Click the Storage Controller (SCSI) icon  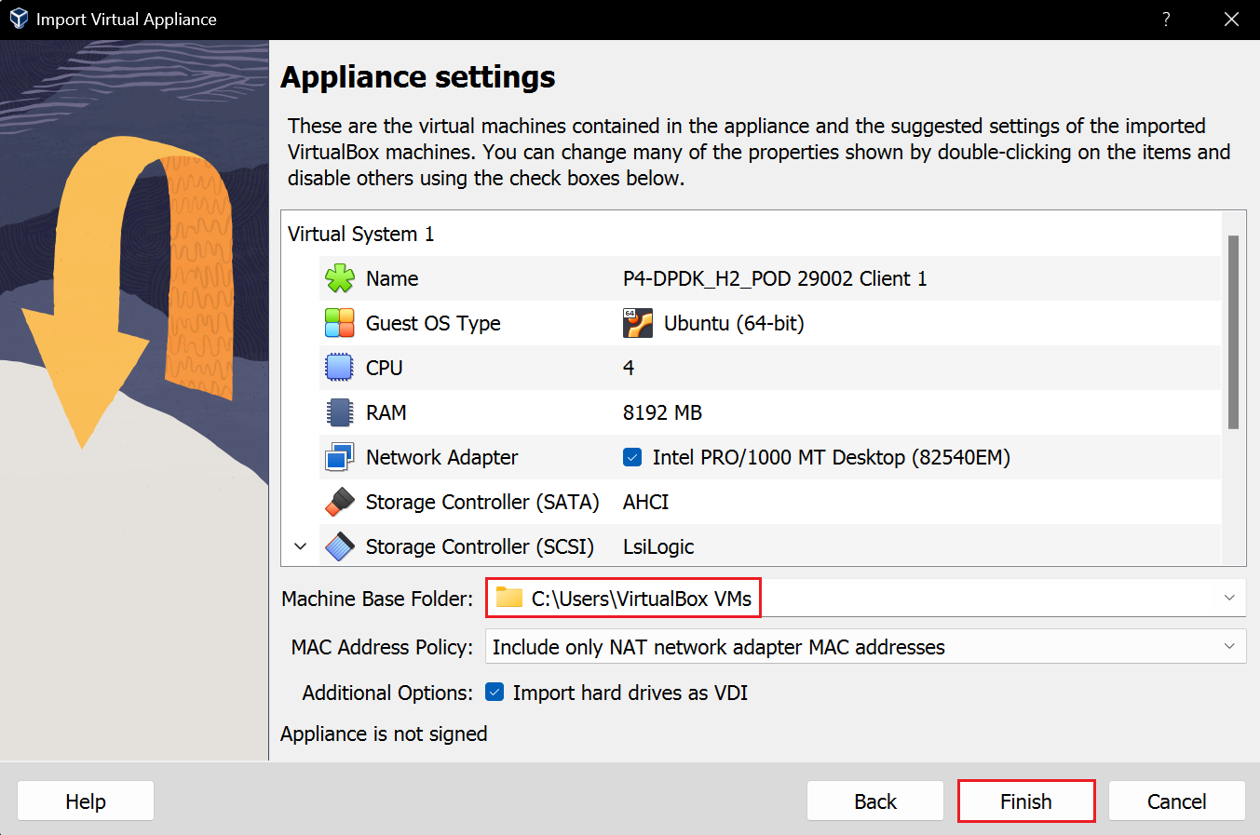(340, 546)
